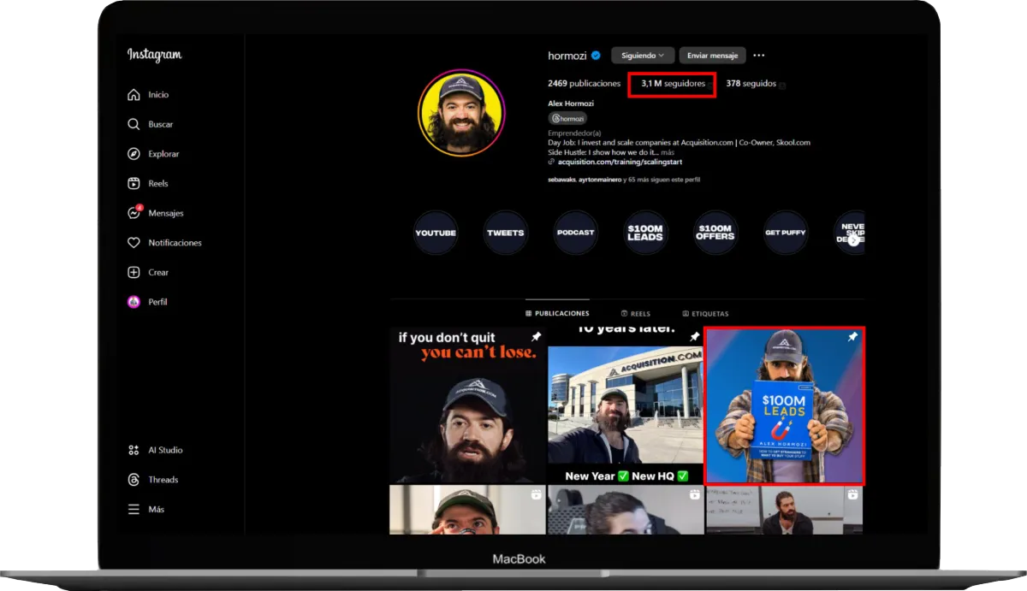Click the Enviar mensaje button
Image resolution: width=1027 pixels, height=591 pixels.
[712, 56]
